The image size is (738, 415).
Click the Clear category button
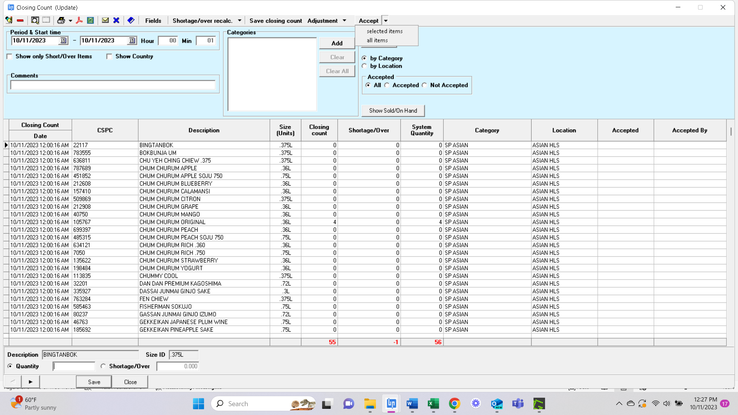(x=337, y=57)
